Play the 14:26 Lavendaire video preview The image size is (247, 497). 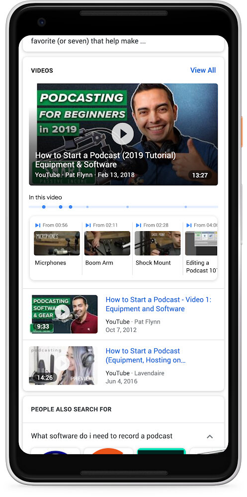(62, 363)
